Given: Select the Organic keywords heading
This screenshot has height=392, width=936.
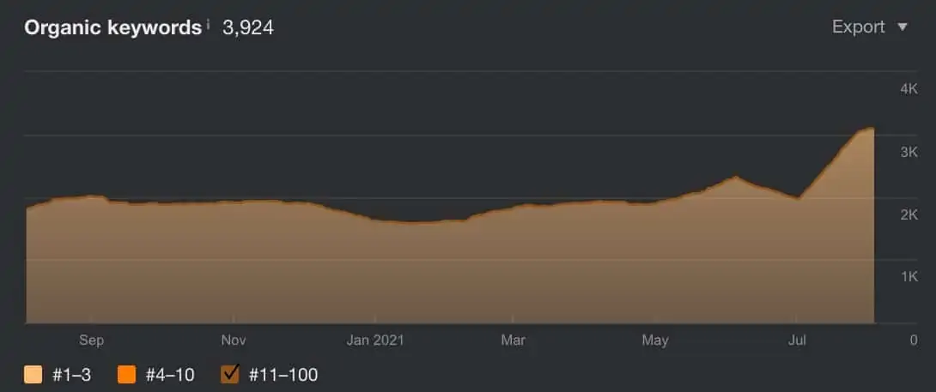Looking at the screenshot, I should click(x=112, y=27).
